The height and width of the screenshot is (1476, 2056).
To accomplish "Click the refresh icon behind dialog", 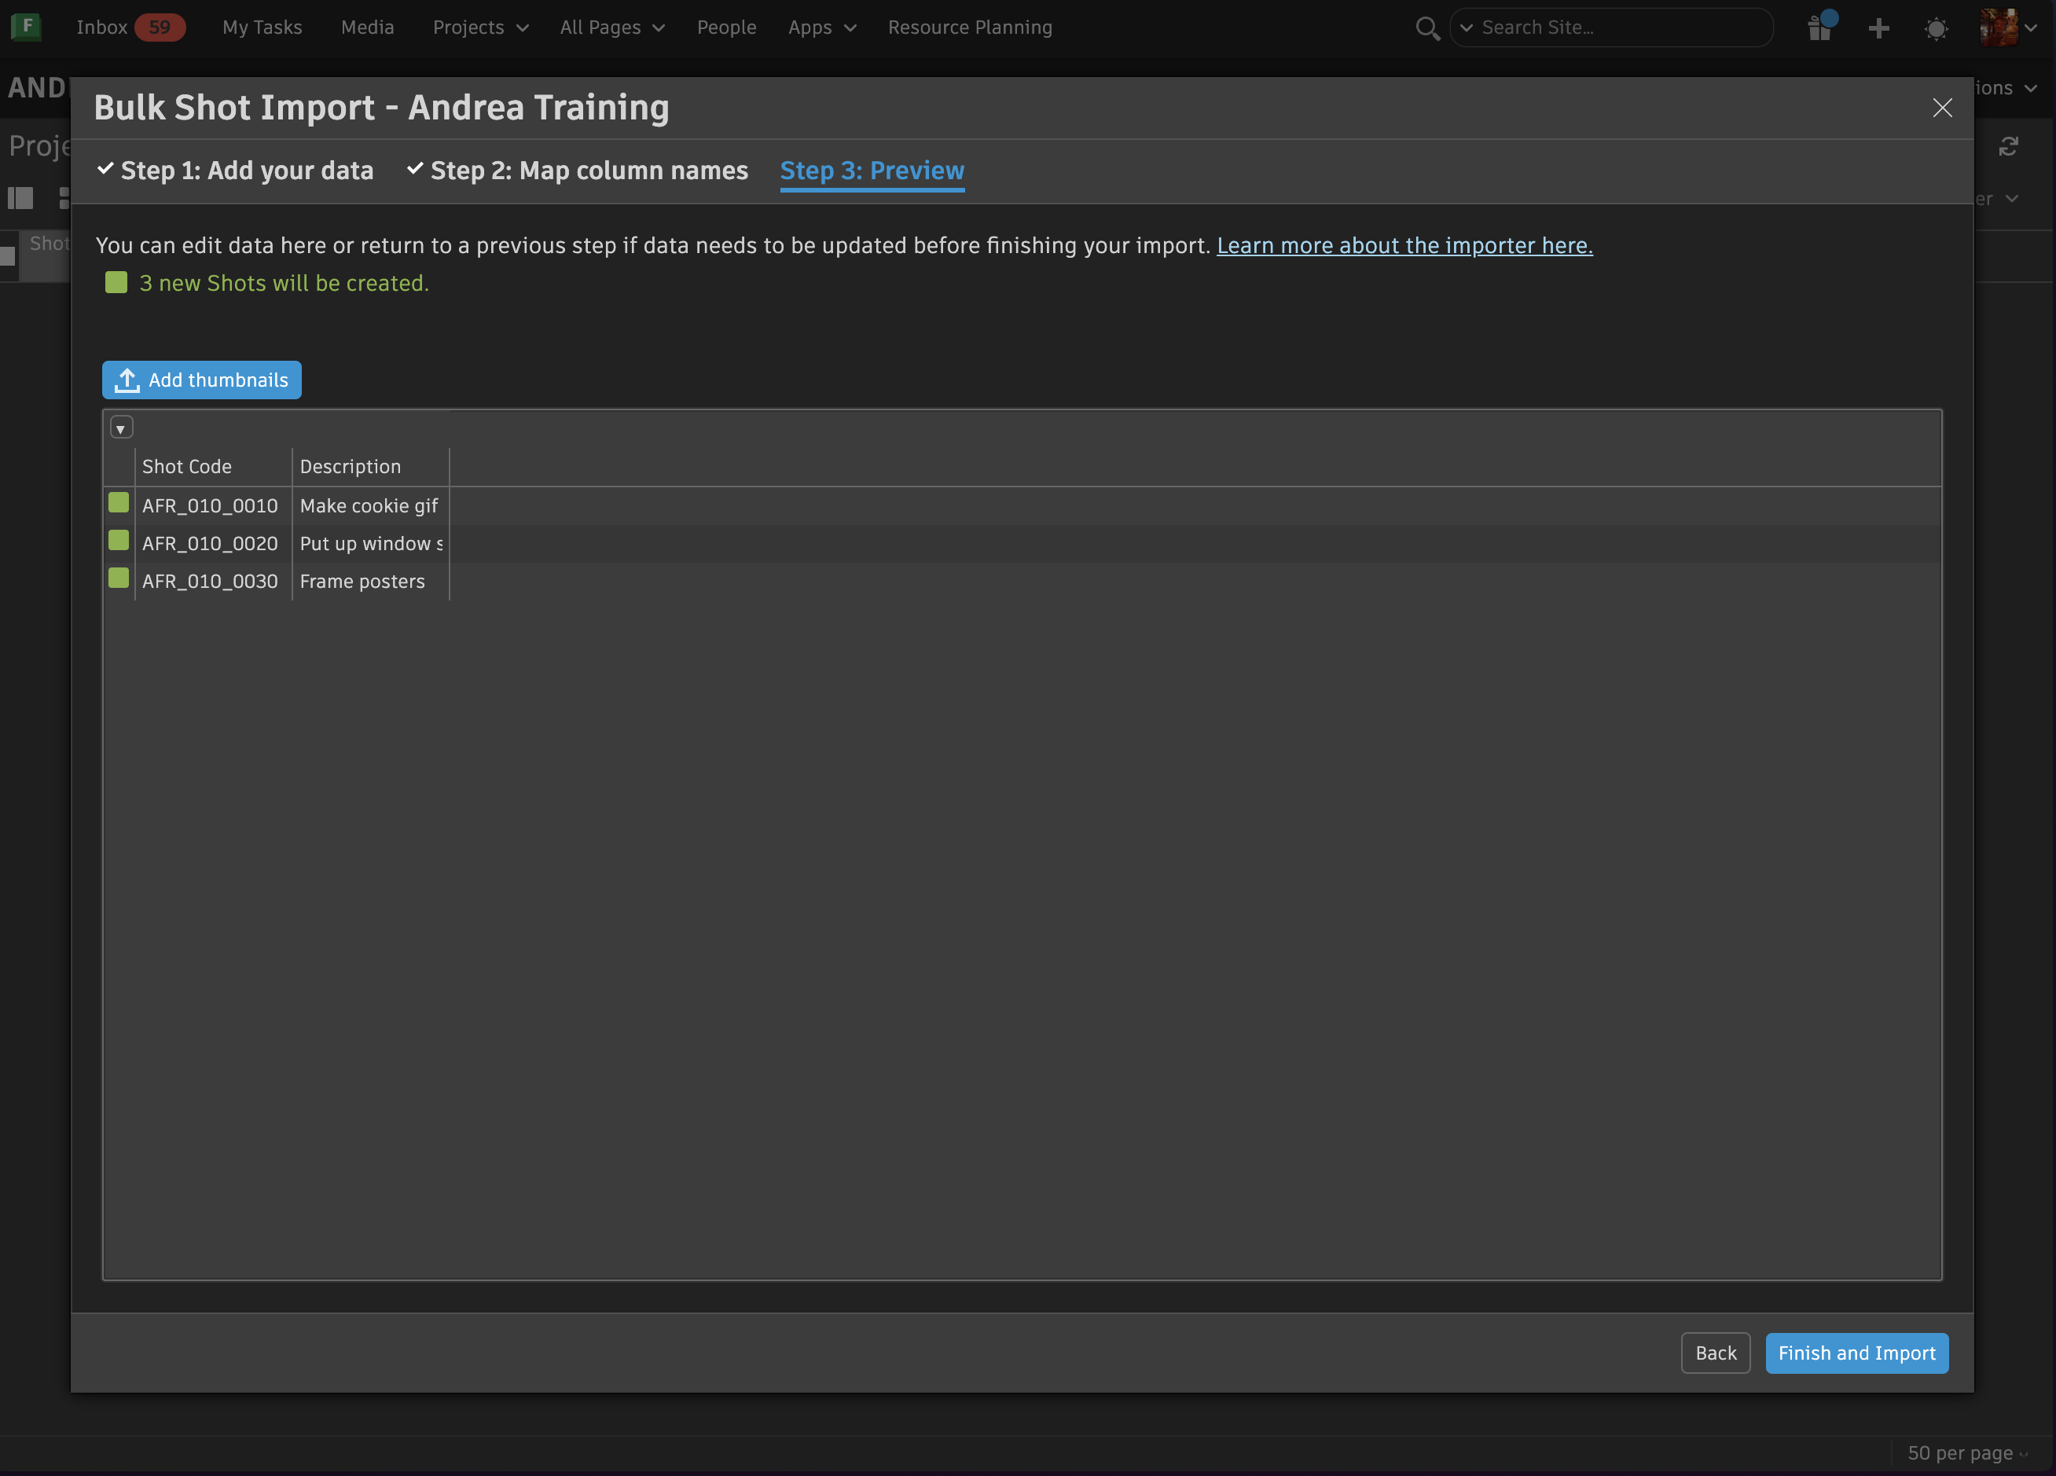I will [2008, 146].
